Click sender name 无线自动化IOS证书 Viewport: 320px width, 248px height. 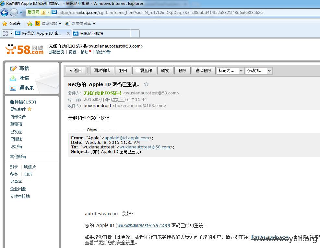tap(102, 93)
